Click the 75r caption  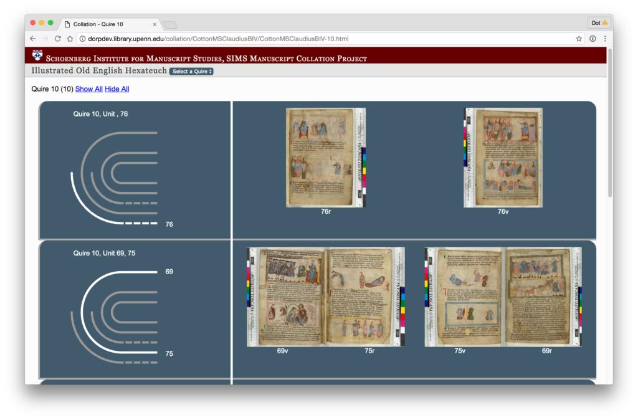(369, 351)
